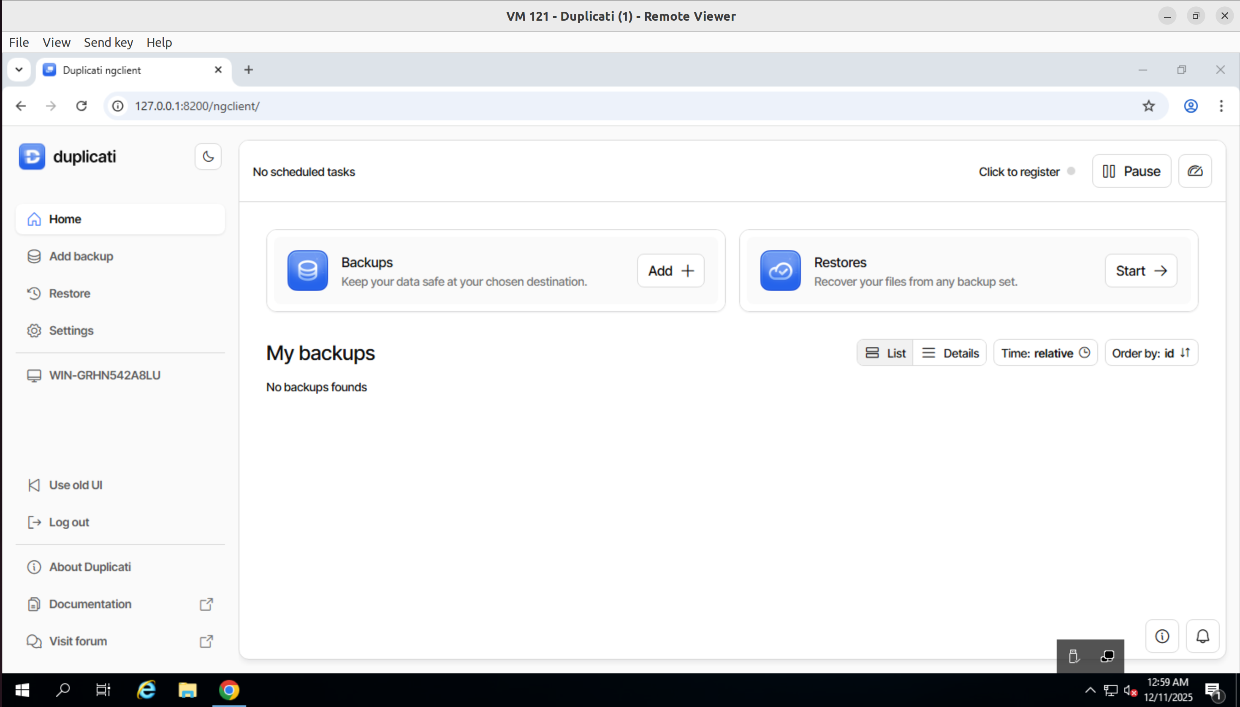Click the Duplicati logo icon
Viewport: 1240px width, 707px height.
click(x=32, y=156)
